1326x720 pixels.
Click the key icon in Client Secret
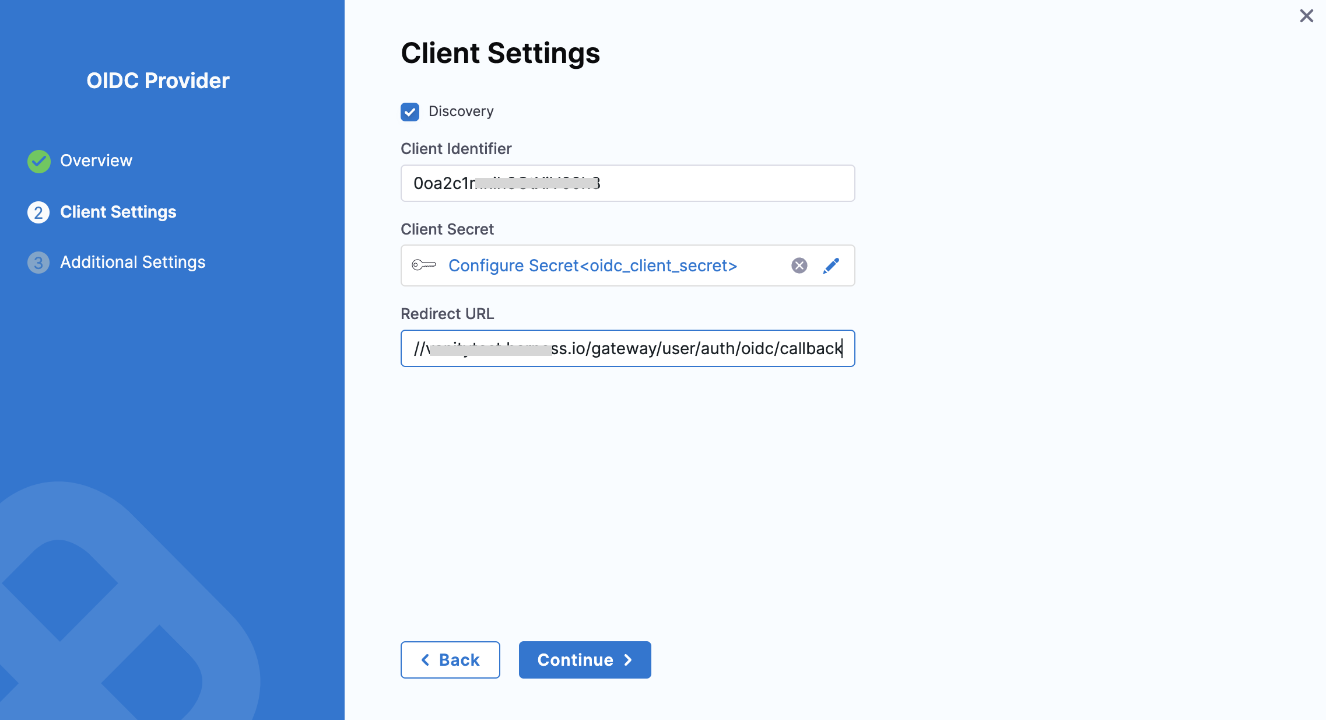pyautogui.click(x=424, y=265)
